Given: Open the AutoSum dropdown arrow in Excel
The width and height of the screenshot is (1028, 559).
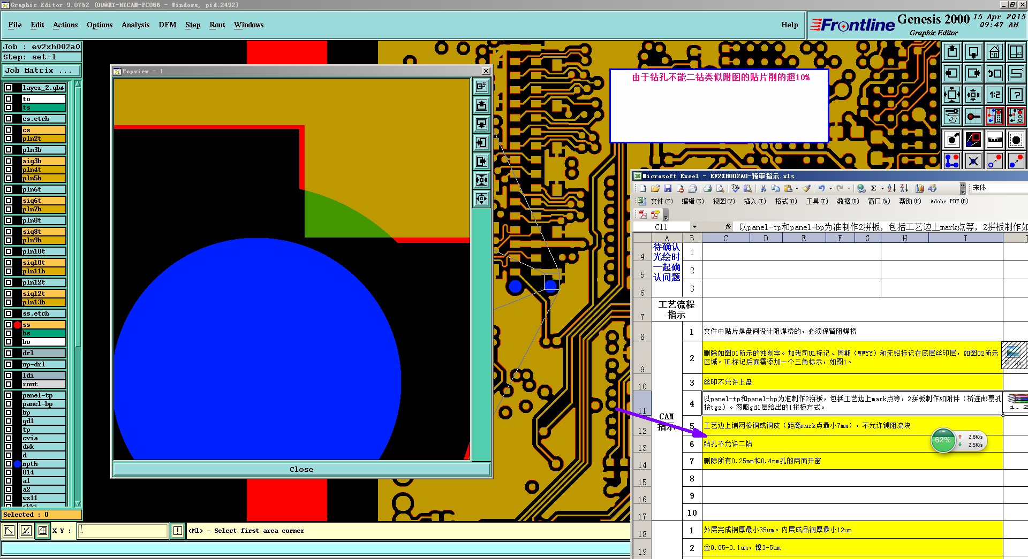Looking at the screenshot, I should (x=882, y=188).
